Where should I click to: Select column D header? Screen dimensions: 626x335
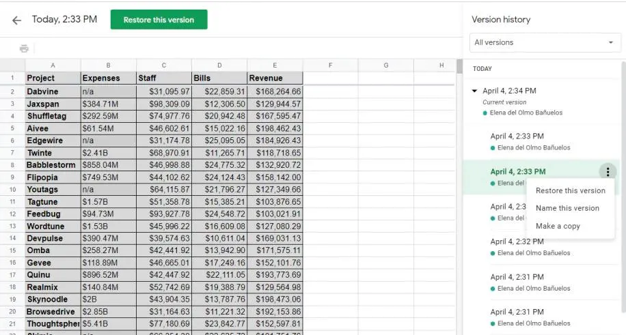(219, 65)
